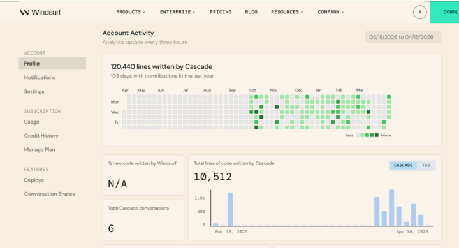The width and height of the screenshot is (459, 248).
Task: Click the Total Cascade conversations value 6
Action: (x=111, y=228)
